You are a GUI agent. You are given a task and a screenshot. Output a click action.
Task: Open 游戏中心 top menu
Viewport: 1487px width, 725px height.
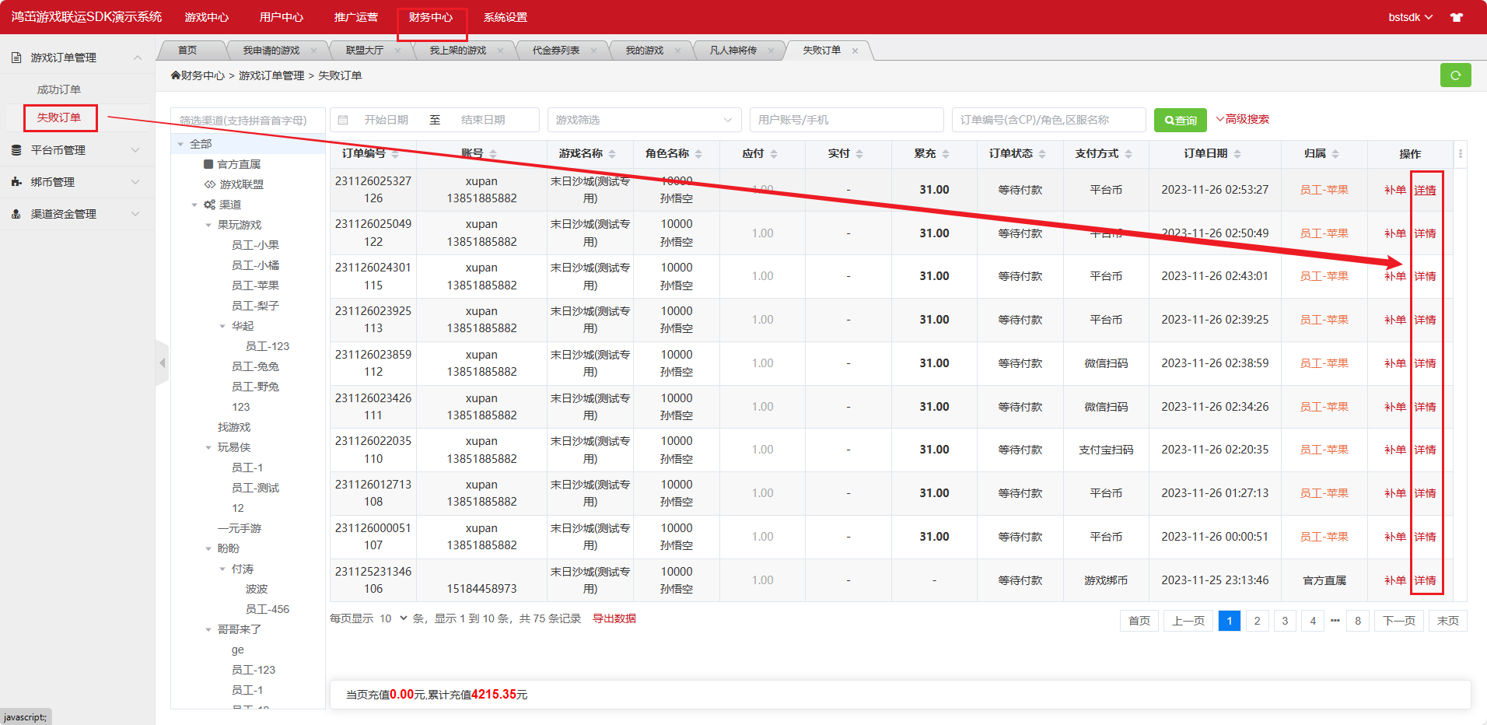click(207, 17)
